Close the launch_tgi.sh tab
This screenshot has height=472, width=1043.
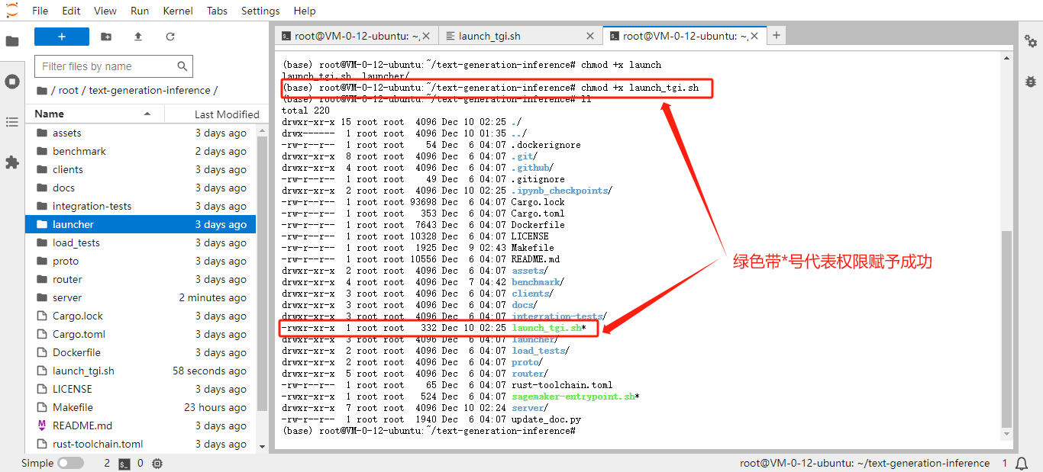(x=589, y=36)
